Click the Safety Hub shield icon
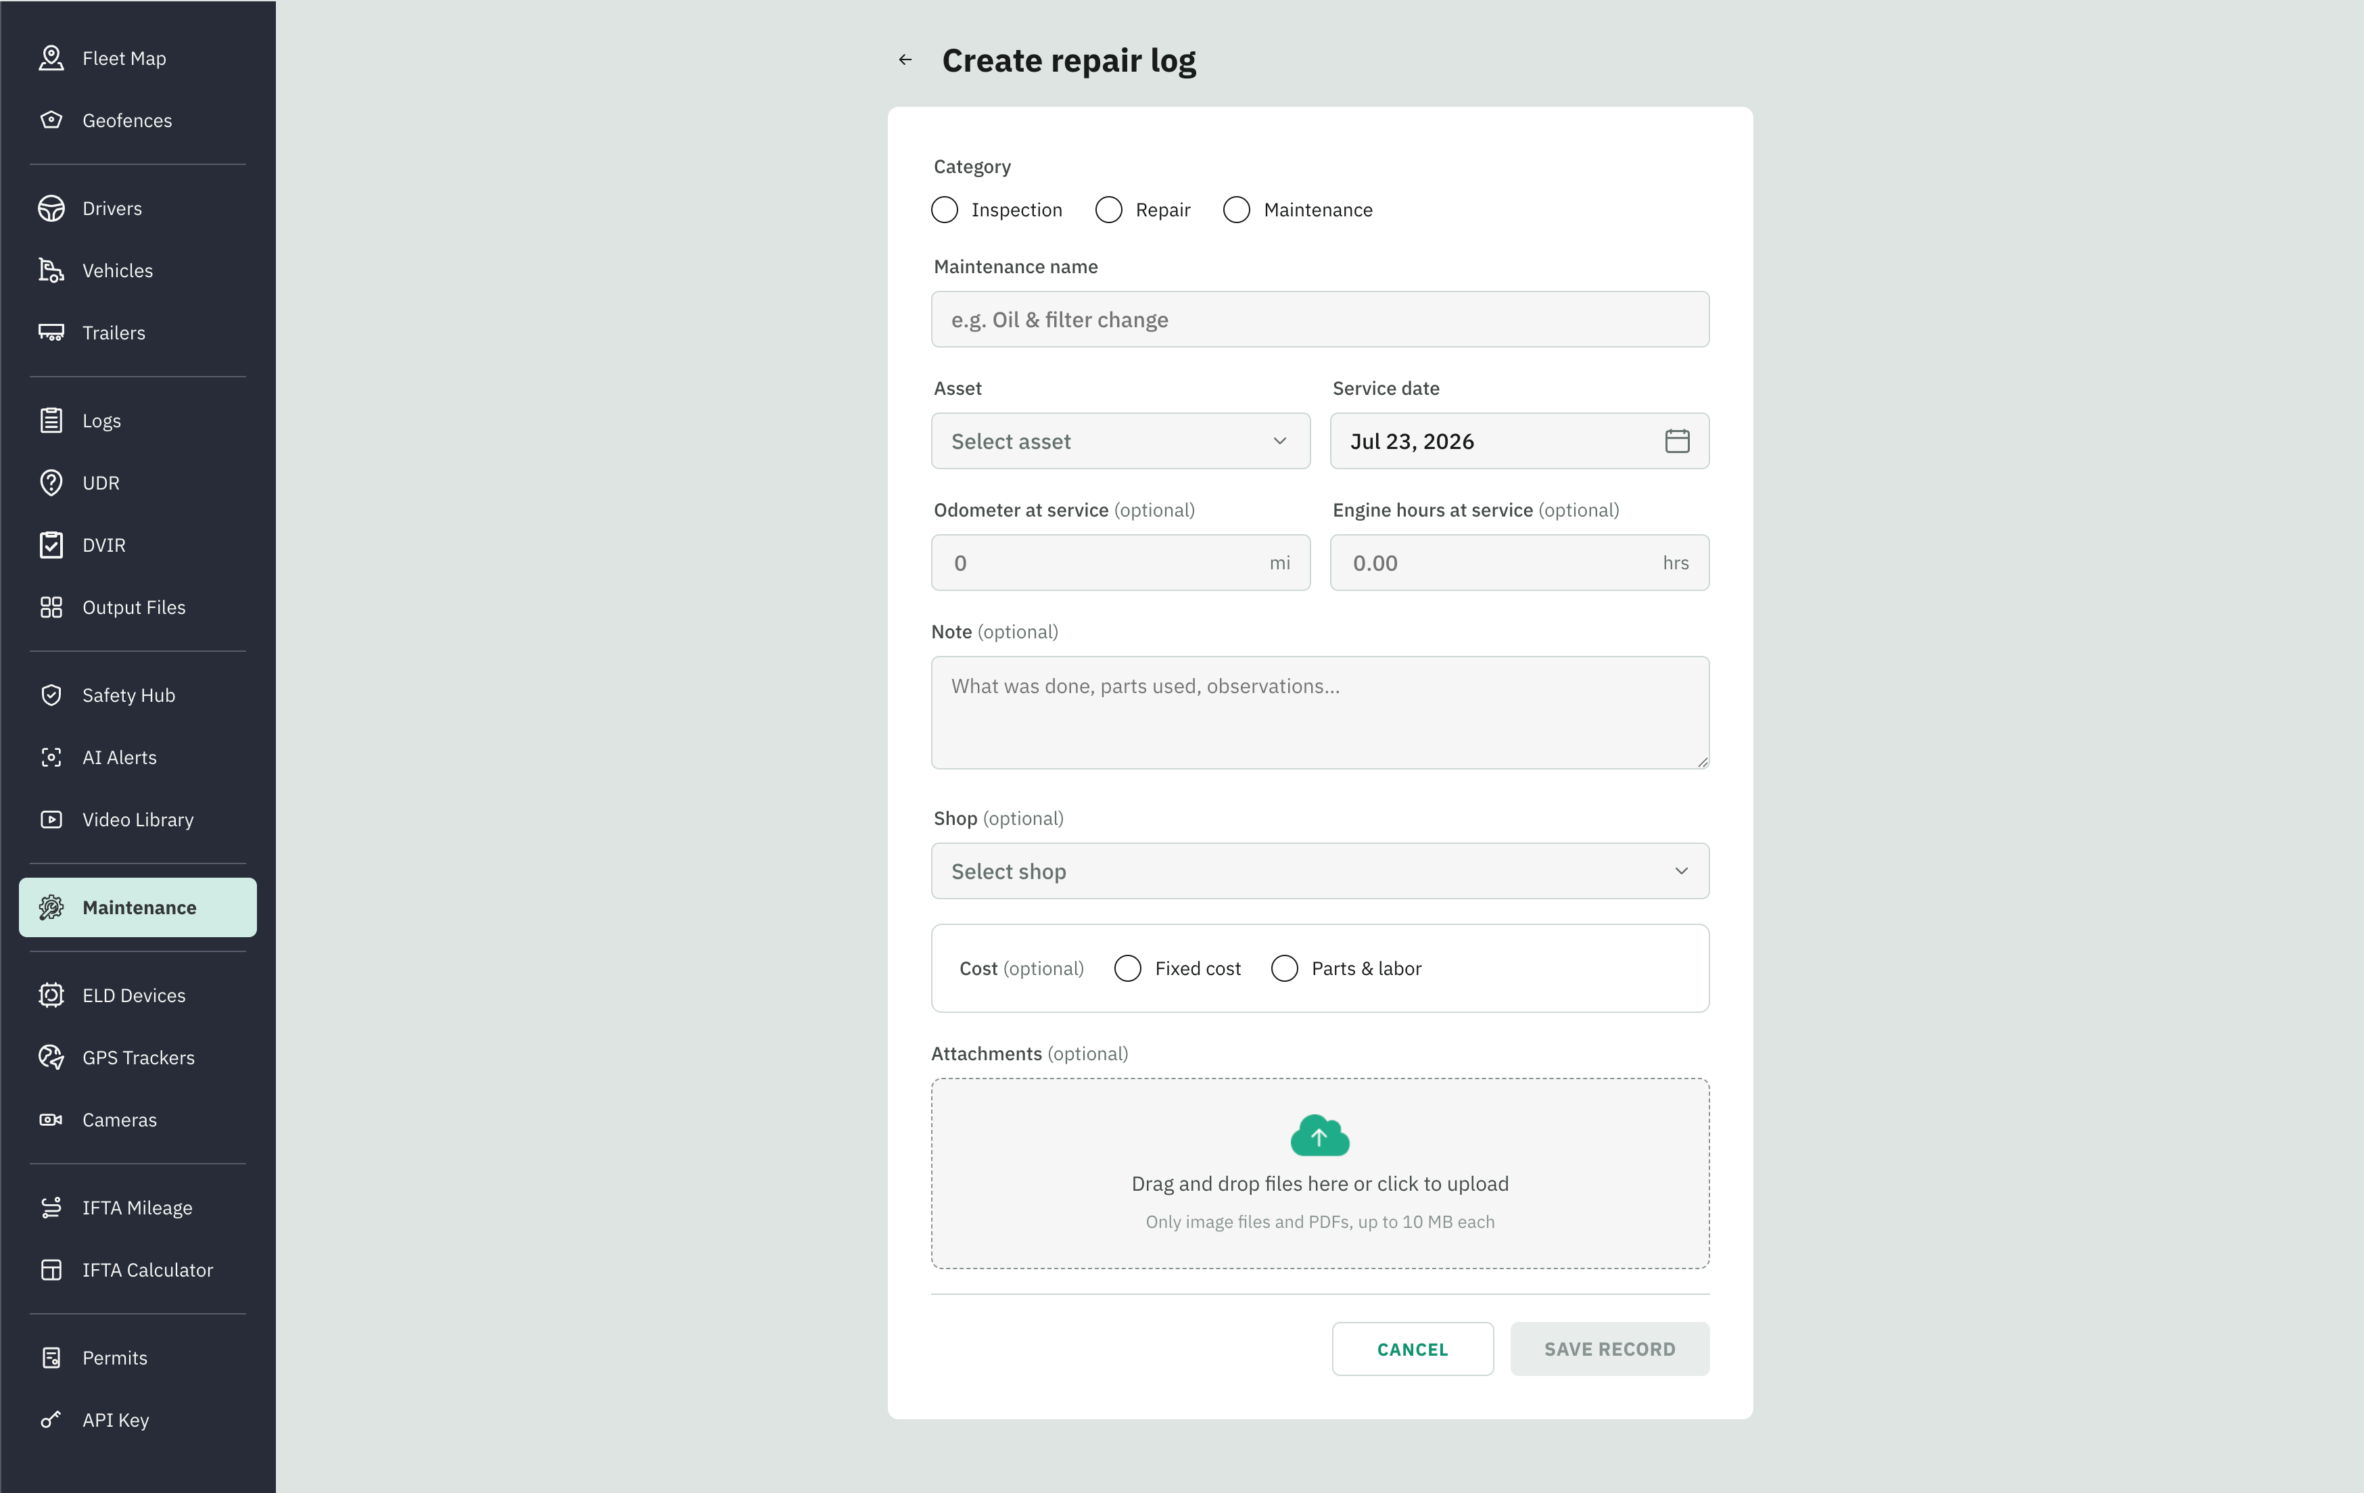Image resolution: width=2364 pixels, height=1493 pixels. (x=51, y=695)
